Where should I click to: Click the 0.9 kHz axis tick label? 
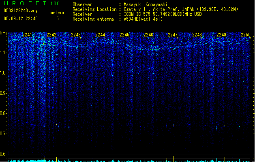(3, 93)
